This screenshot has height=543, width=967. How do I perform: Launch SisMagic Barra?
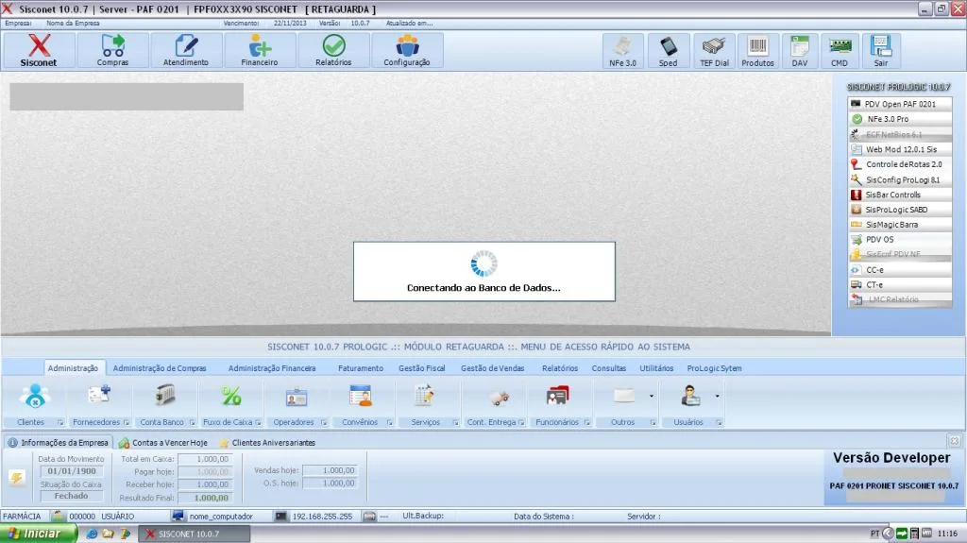[x=900, y=225]
